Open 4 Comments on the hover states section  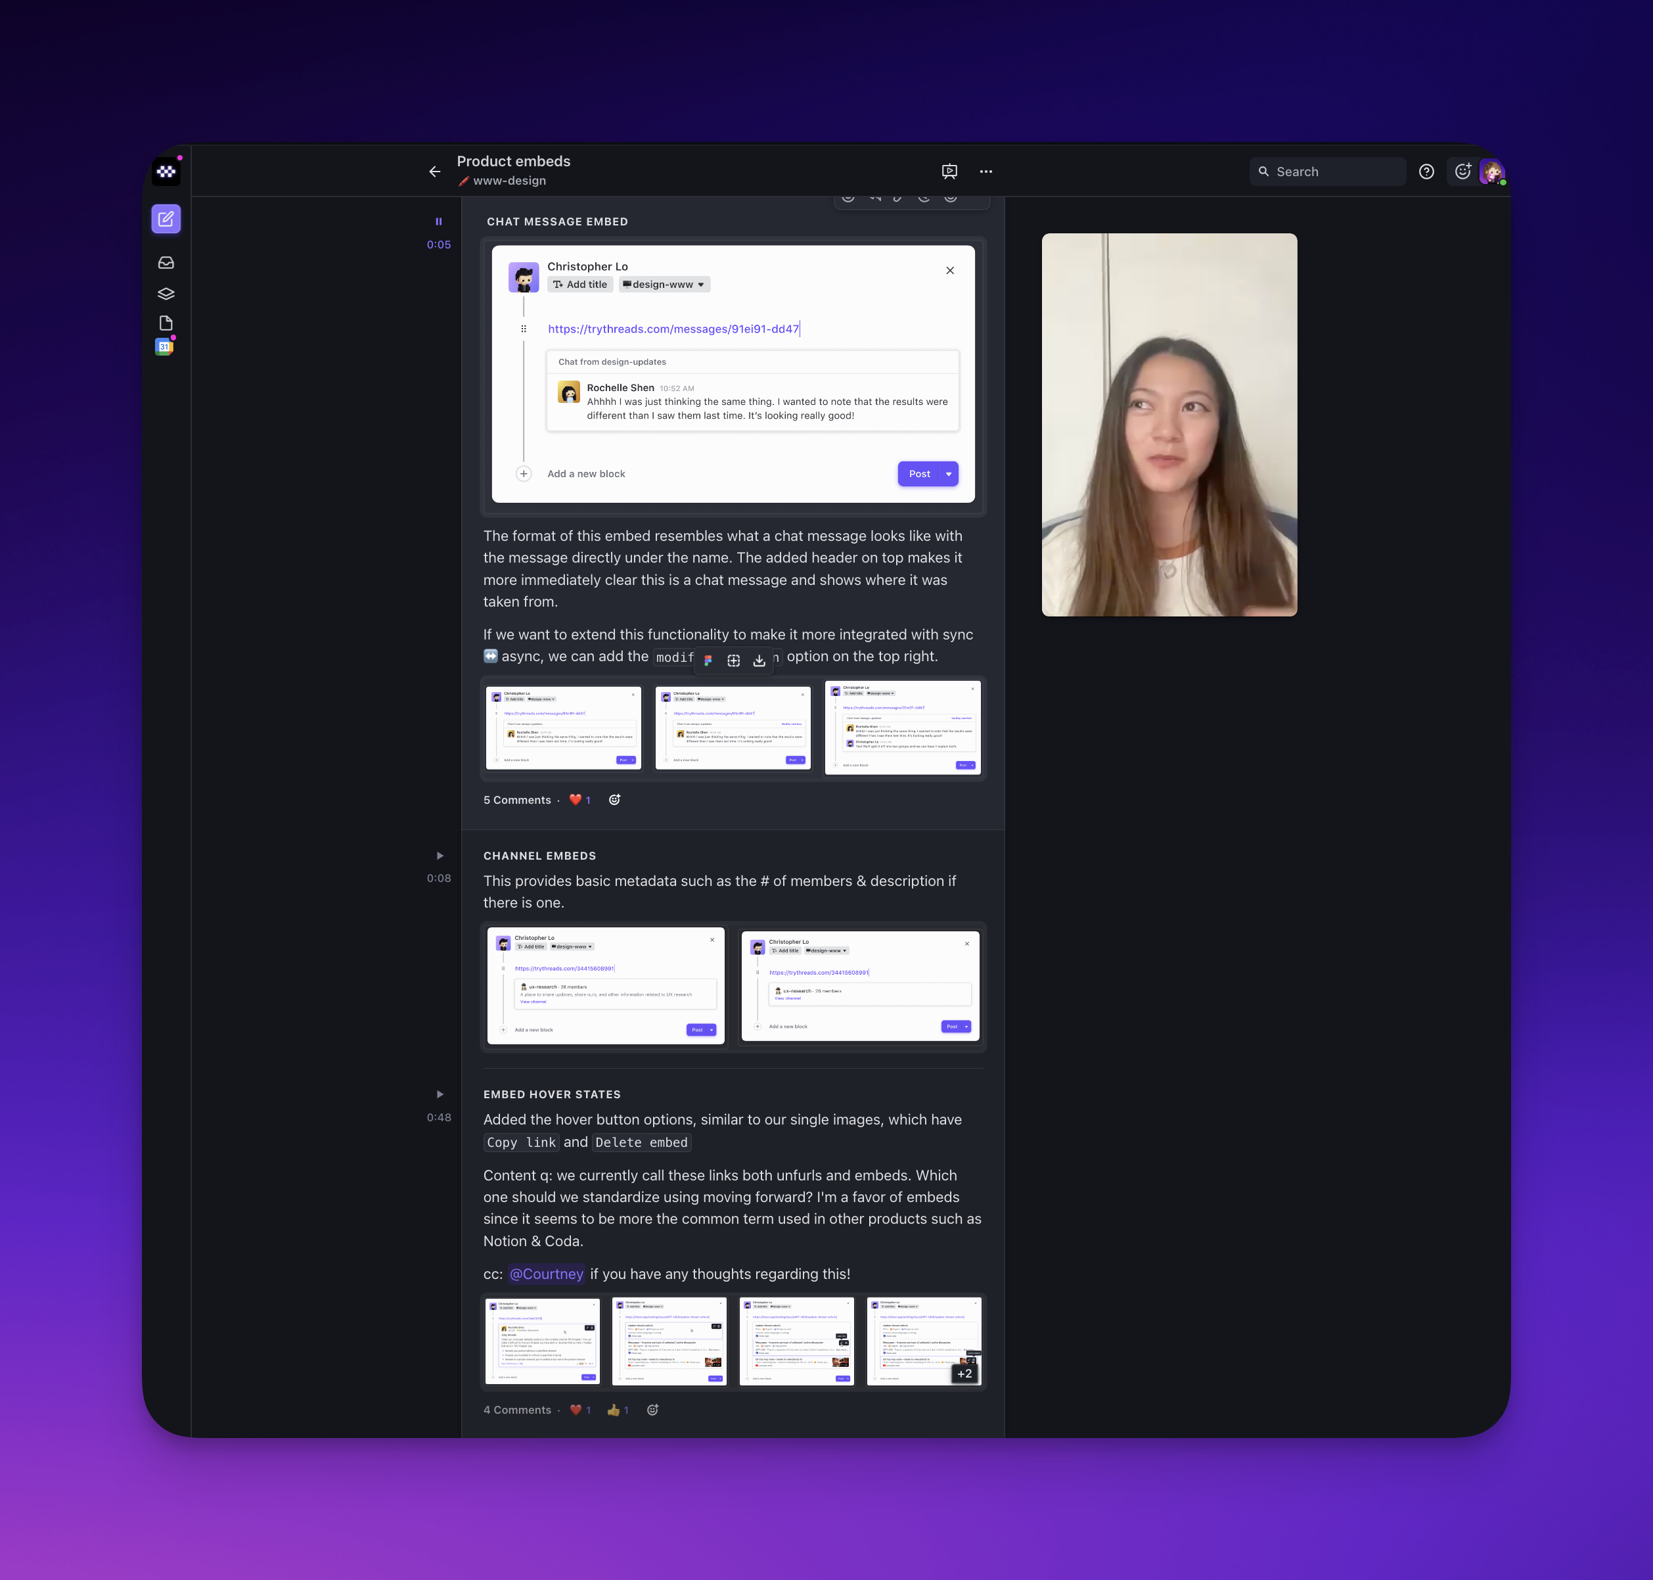tap(517, 1410)
